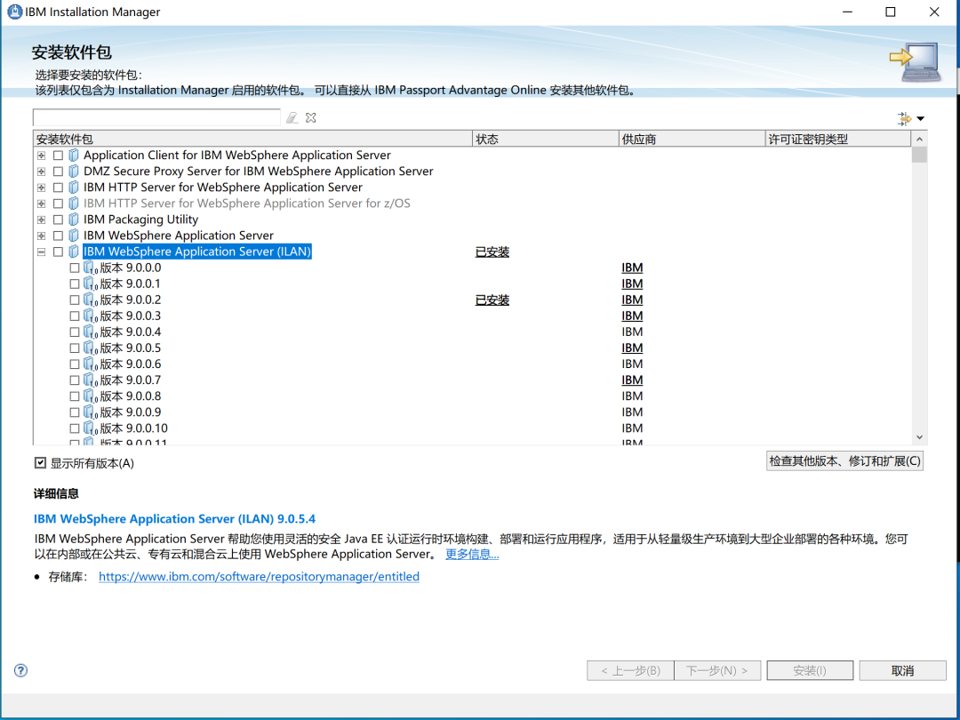Click package icon for IBM WebSphere Application Server (non-ILAN)
This screenshot has height=720, width=960.
tap(74, 235)
